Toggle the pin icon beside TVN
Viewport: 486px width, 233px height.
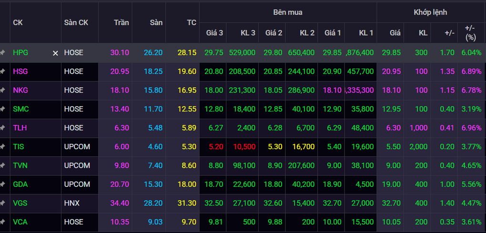tap(2, 165)
